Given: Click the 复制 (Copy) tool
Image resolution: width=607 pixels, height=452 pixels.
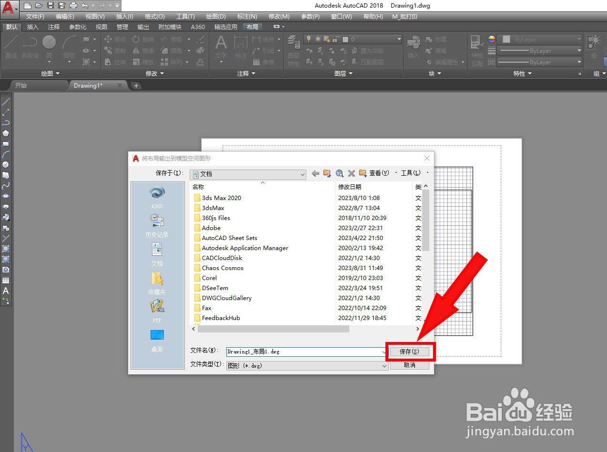Looking at the screenshot, I should [115, 51].
